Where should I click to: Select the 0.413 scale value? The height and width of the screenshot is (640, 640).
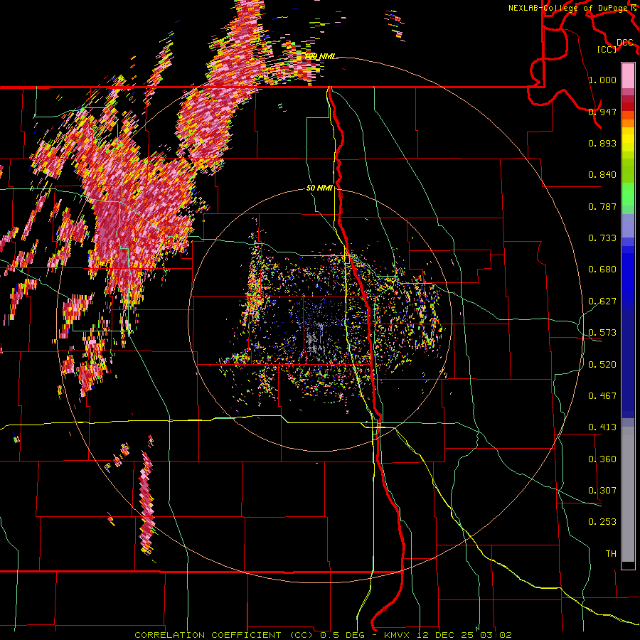(602, 427)
